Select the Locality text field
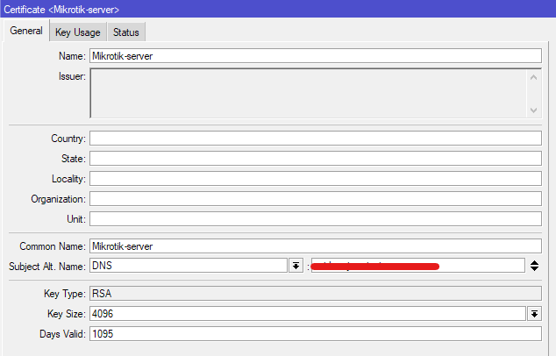 [315, 179]
